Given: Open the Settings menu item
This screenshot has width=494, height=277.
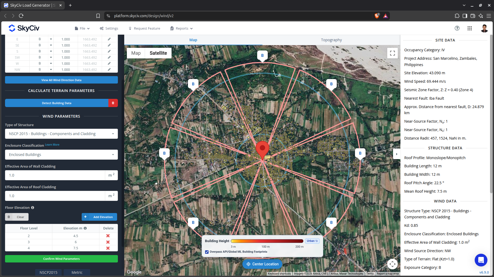Looking at the screenshot, I should pyautogui.click(x=109, y=28).
